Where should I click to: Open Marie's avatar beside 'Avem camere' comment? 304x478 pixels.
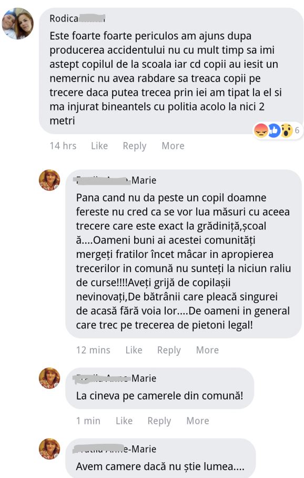click(49, 449)
